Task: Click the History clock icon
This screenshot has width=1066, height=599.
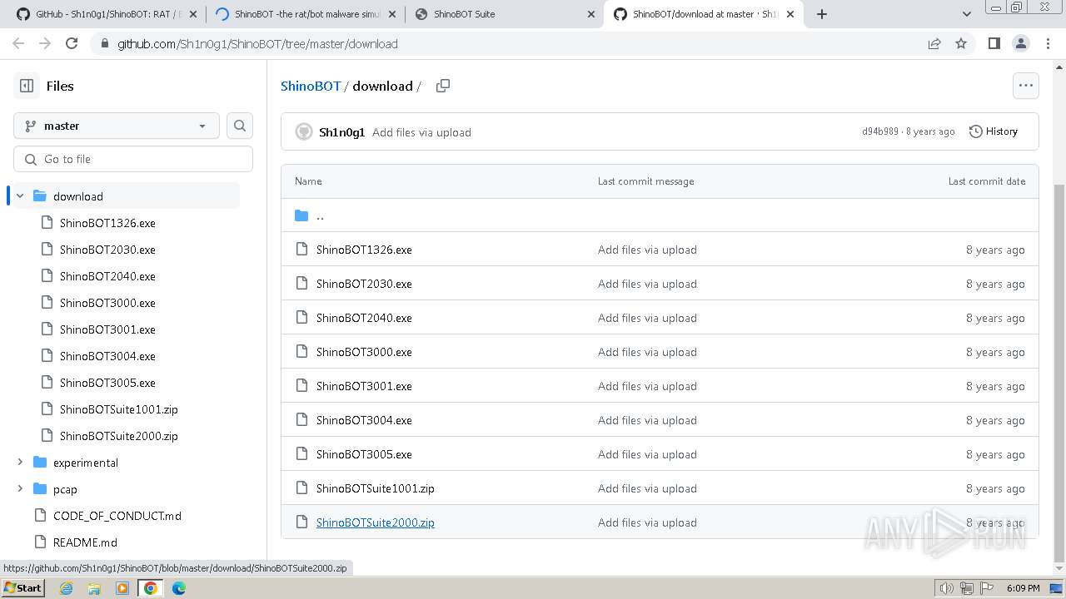Action: [x=976, y=131]
